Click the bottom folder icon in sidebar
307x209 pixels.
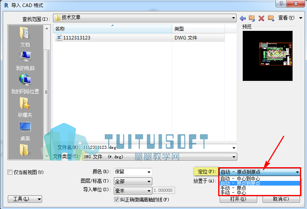tap(24, 150)
